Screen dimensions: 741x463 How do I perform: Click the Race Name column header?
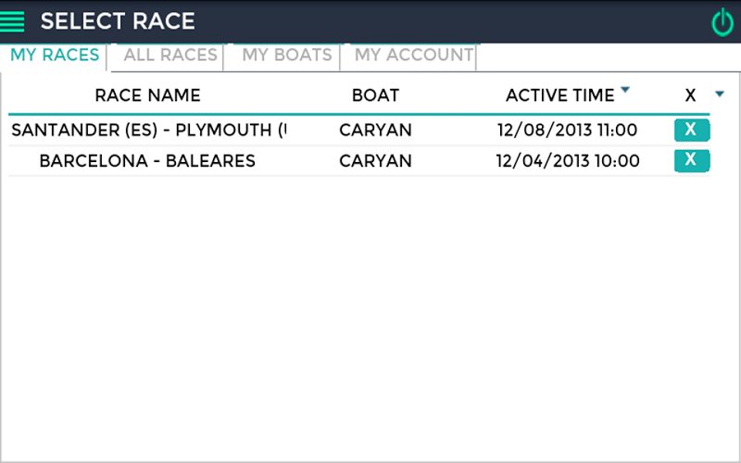point(147,95)
